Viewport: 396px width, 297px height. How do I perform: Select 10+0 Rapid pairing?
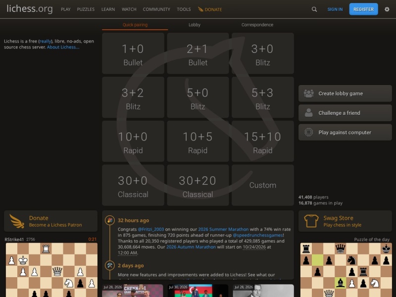point(133,141)
